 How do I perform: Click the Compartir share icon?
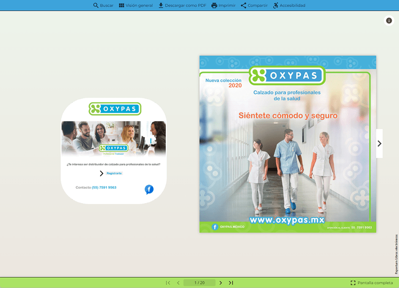(243, 5)
